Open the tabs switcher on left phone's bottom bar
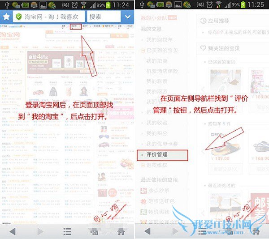Image resolution: width=269 pixels, height=239 pixels. 94,232
